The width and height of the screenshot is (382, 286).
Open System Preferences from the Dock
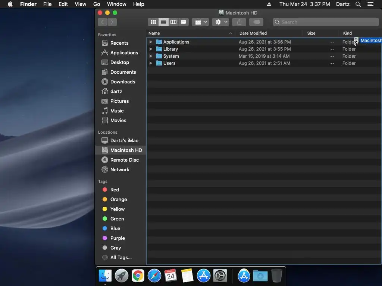(220, 276)
